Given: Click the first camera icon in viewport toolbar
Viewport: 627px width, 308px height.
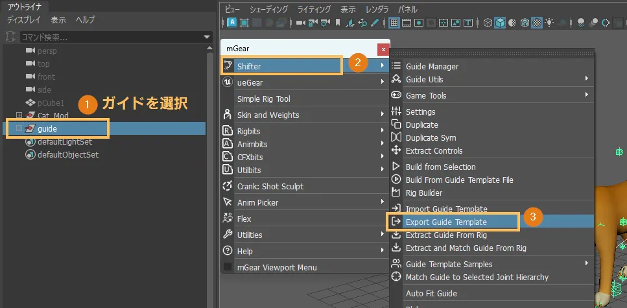Looking at the screenshot, I should pos(300,23).
